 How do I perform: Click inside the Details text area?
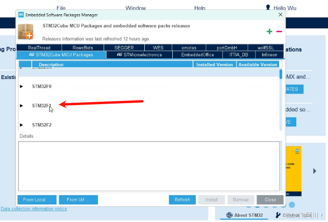149,166
